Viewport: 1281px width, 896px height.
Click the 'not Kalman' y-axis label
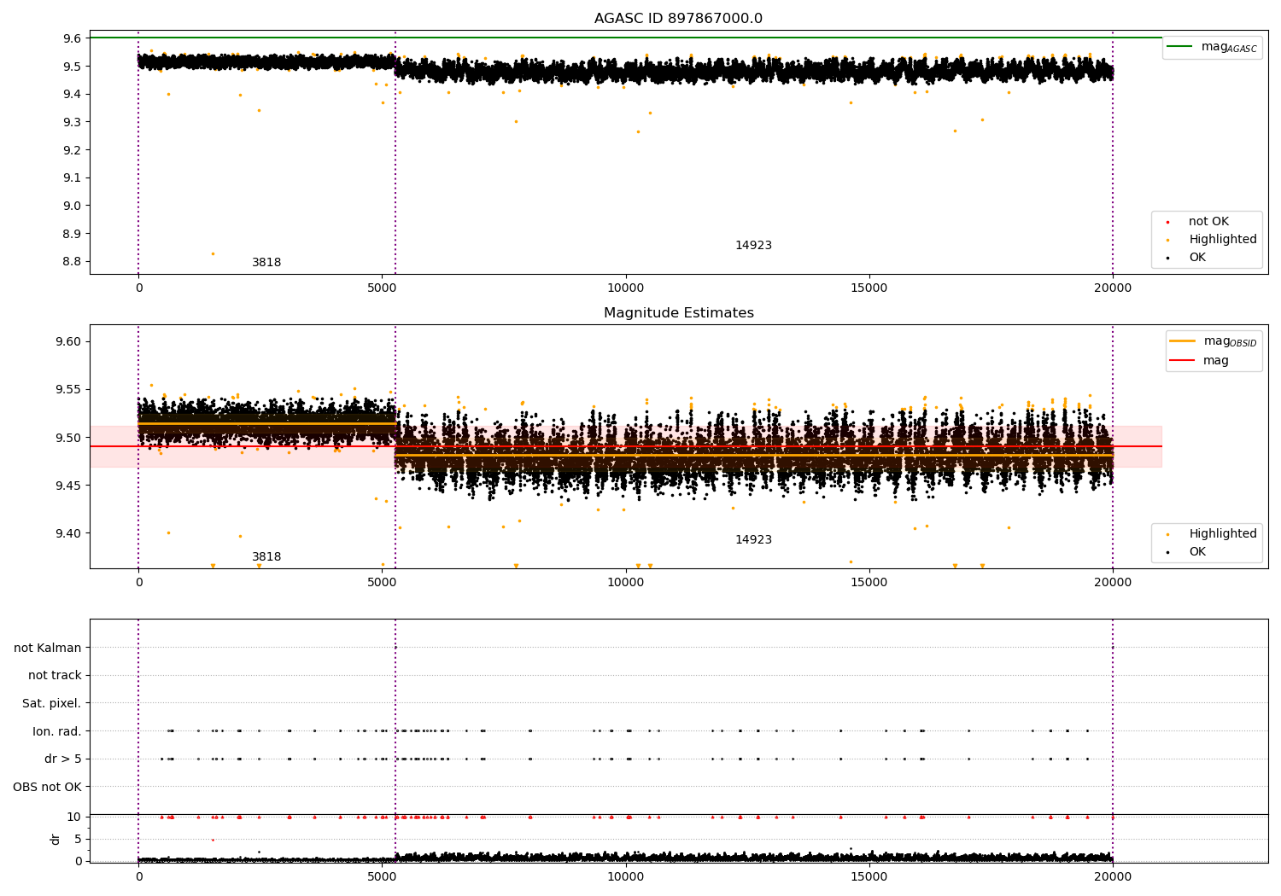(48, 649)
